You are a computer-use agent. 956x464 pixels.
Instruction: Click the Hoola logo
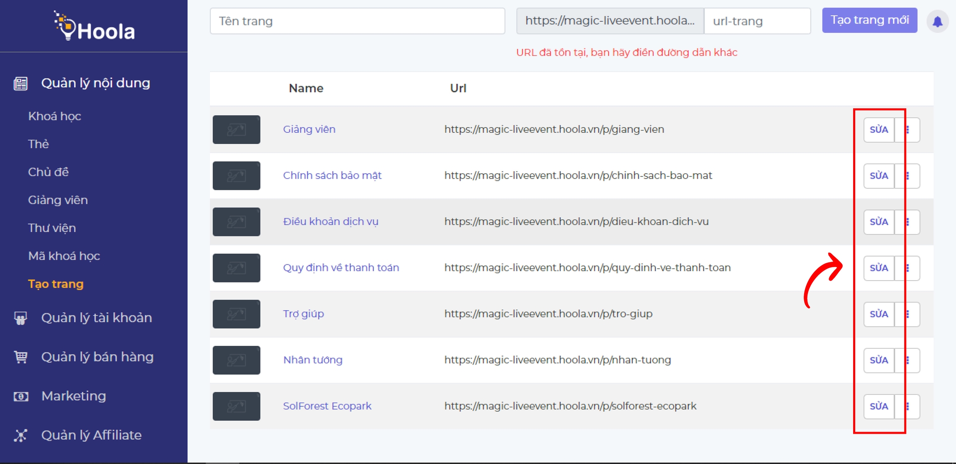(x=94, y=27)
